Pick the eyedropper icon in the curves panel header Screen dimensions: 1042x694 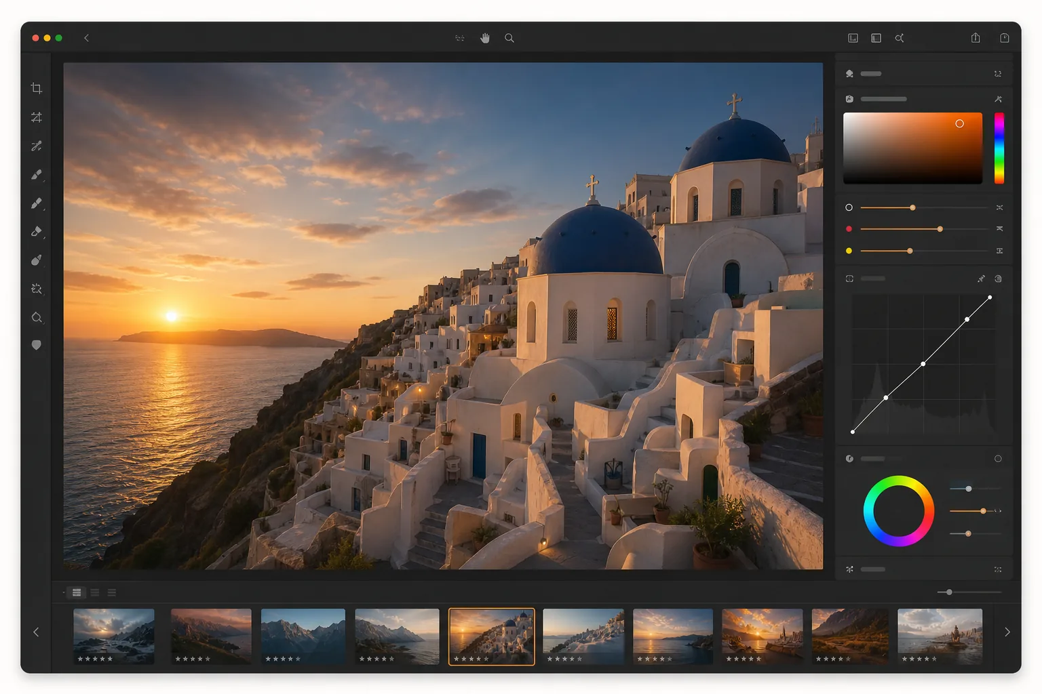981,279
